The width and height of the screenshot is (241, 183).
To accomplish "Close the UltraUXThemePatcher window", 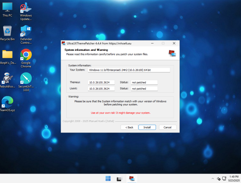I will (174, 43).
